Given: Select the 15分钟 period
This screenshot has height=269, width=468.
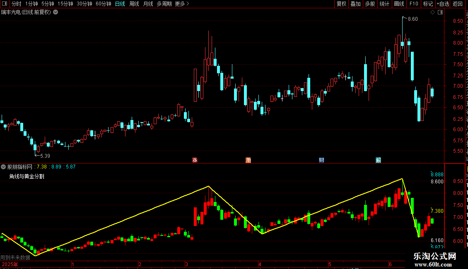Looking at the screenshot, I should coord(65,4).
